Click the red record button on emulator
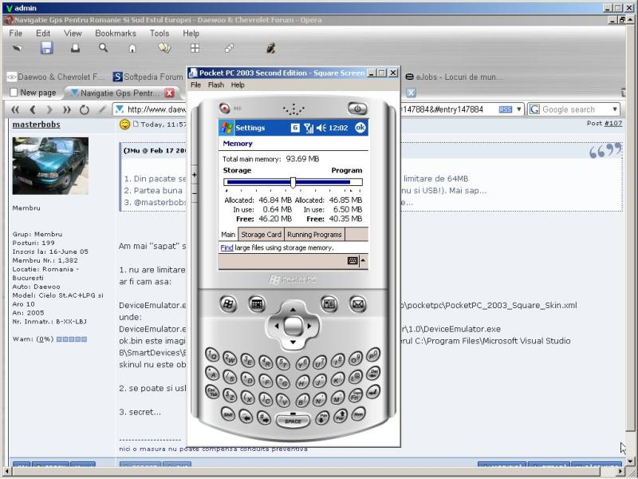 click(224, 108)
